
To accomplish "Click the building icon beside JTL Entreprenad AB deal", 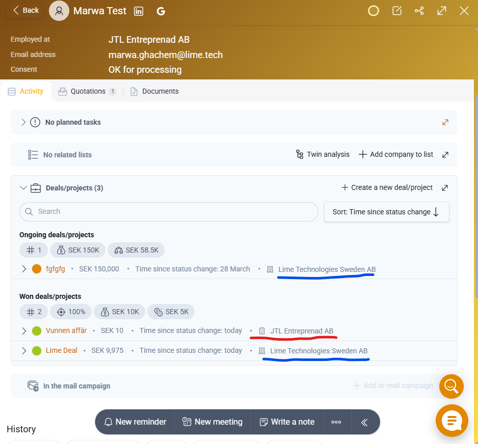I will point(262,331).
